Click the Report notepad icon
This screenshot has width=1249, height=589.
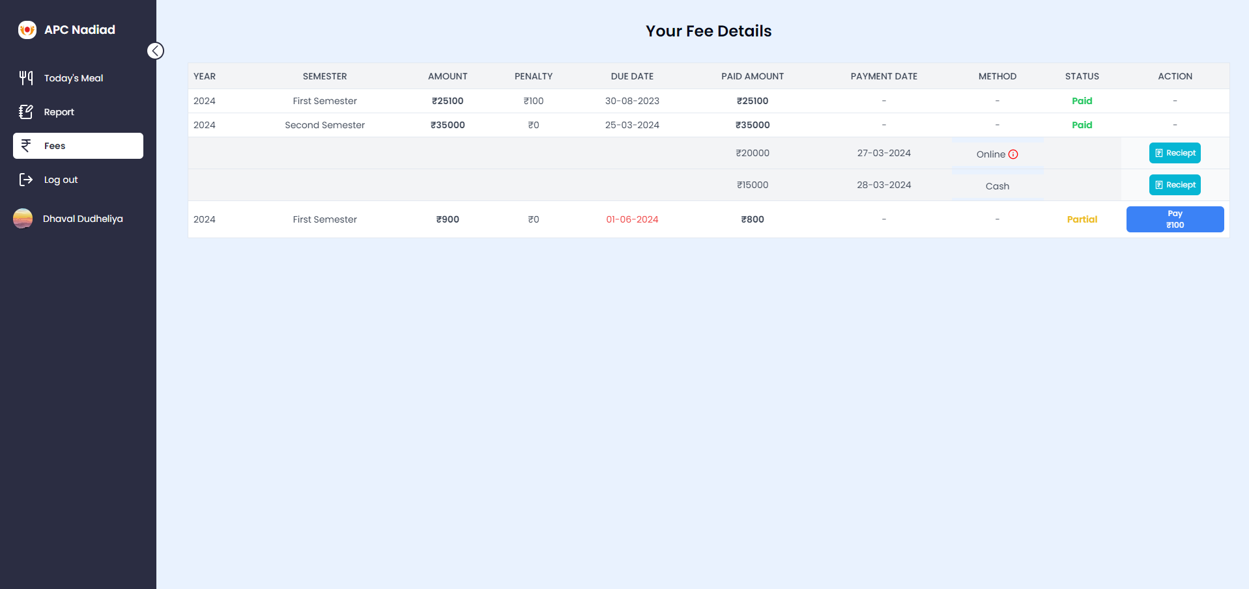click(26, 112)
